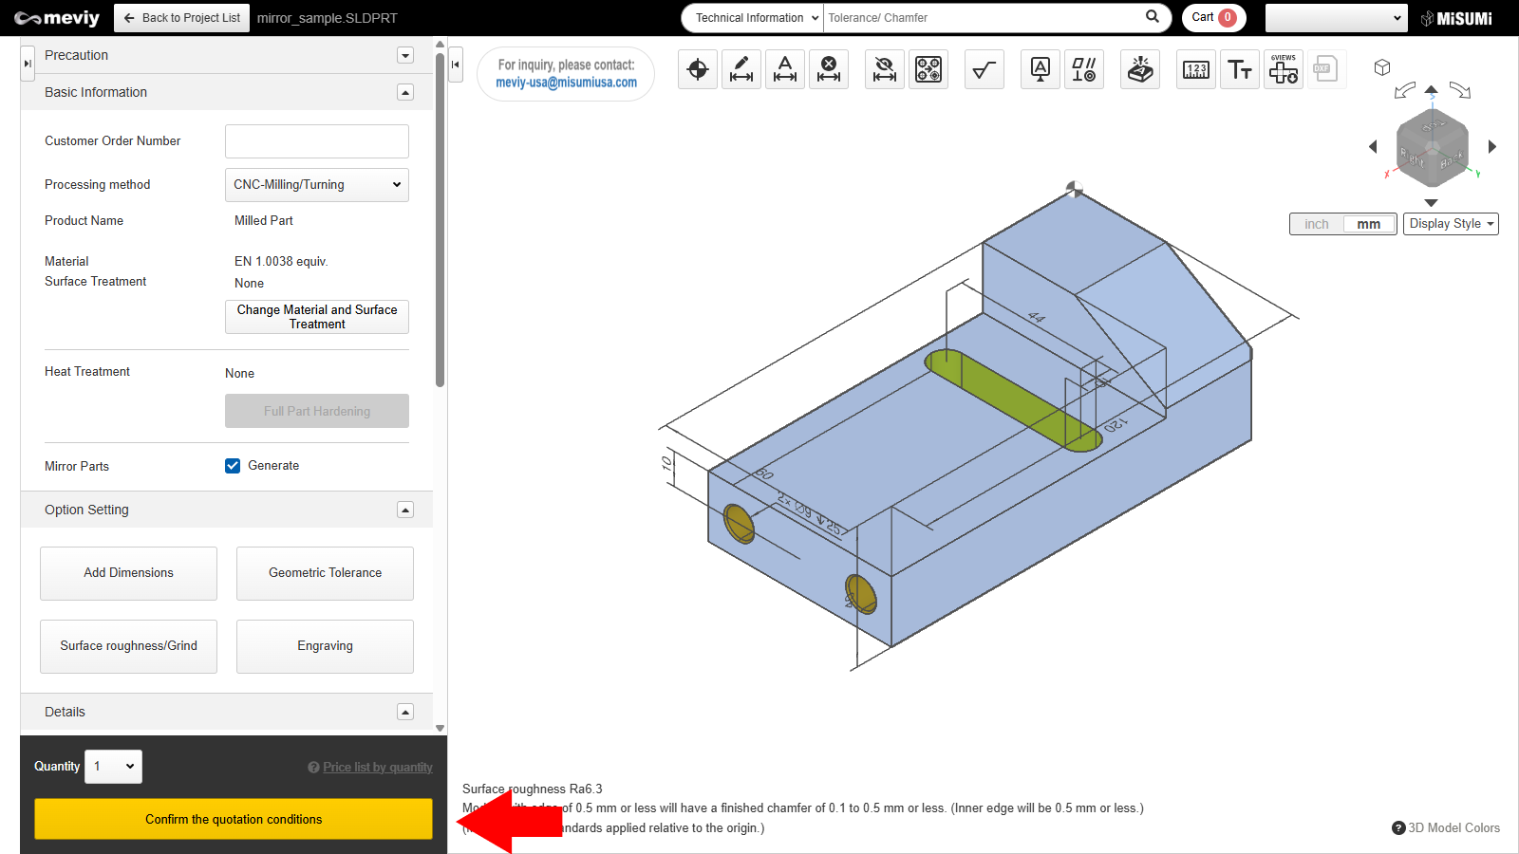
Task: Switch units to mm
Action: point(1368,224)
